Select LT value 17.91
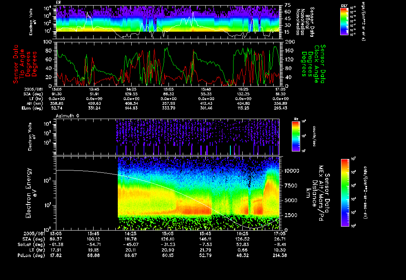Image resolution: width=406 pixels, height=280 pixels. pyautogui.click(x=56, y=250)
